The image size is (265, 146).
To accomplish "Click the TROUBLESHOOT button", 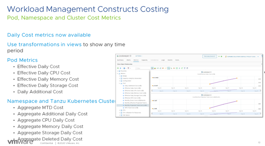I will coord(209,56).
